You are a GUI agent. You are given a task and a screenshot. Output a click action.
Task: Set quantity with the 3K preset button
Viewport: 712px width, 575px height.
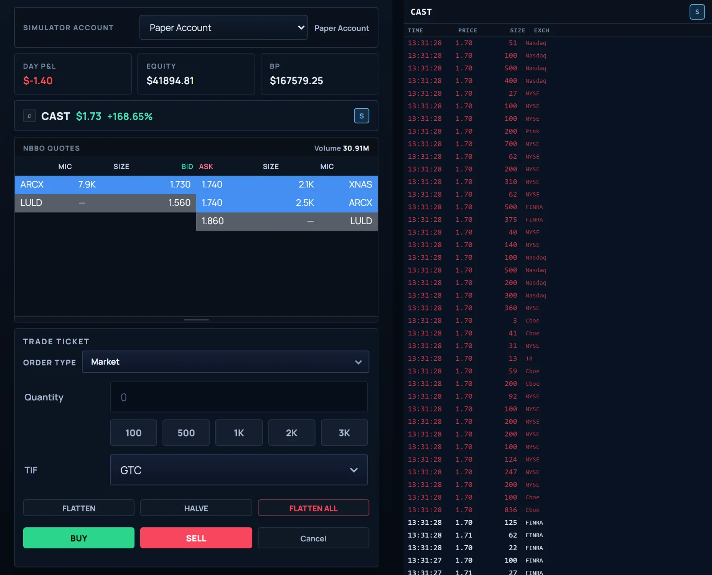point(344,432)
